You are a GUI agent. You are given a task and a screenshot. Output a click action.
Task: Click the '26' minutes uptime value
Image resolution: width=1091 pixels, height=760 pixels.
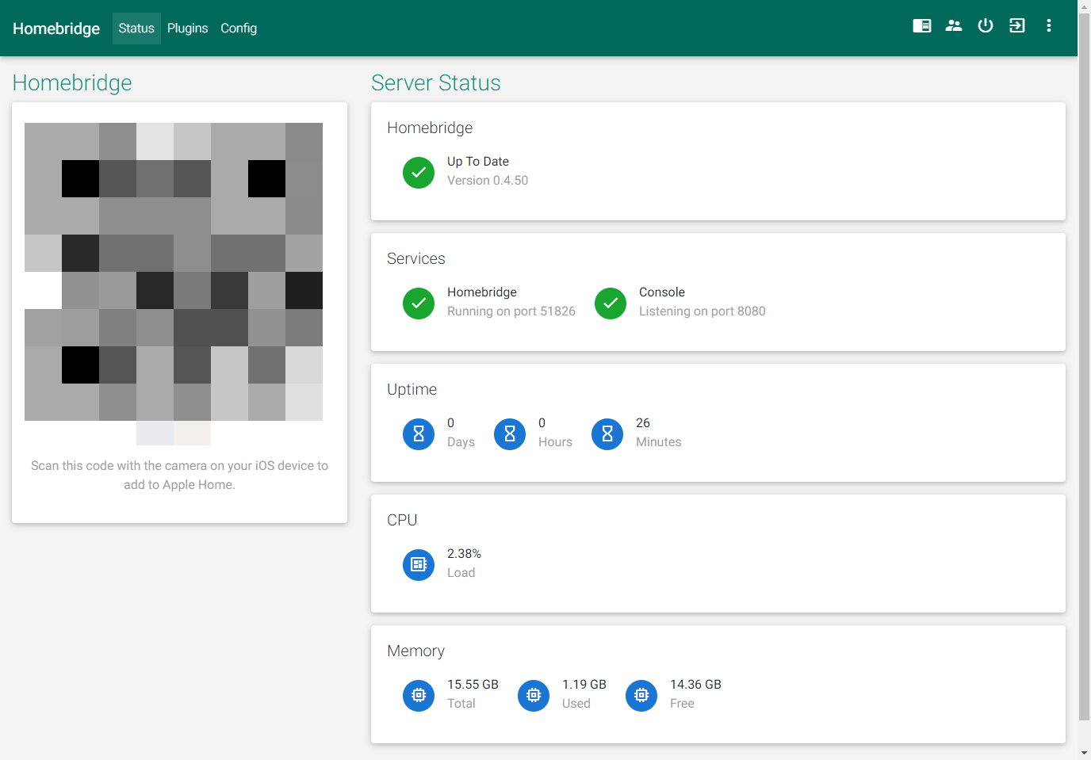coord(643,423)
